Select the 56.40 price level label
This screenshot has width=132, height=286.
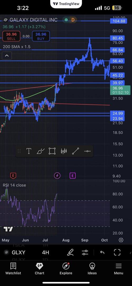[x=118, y=61]
